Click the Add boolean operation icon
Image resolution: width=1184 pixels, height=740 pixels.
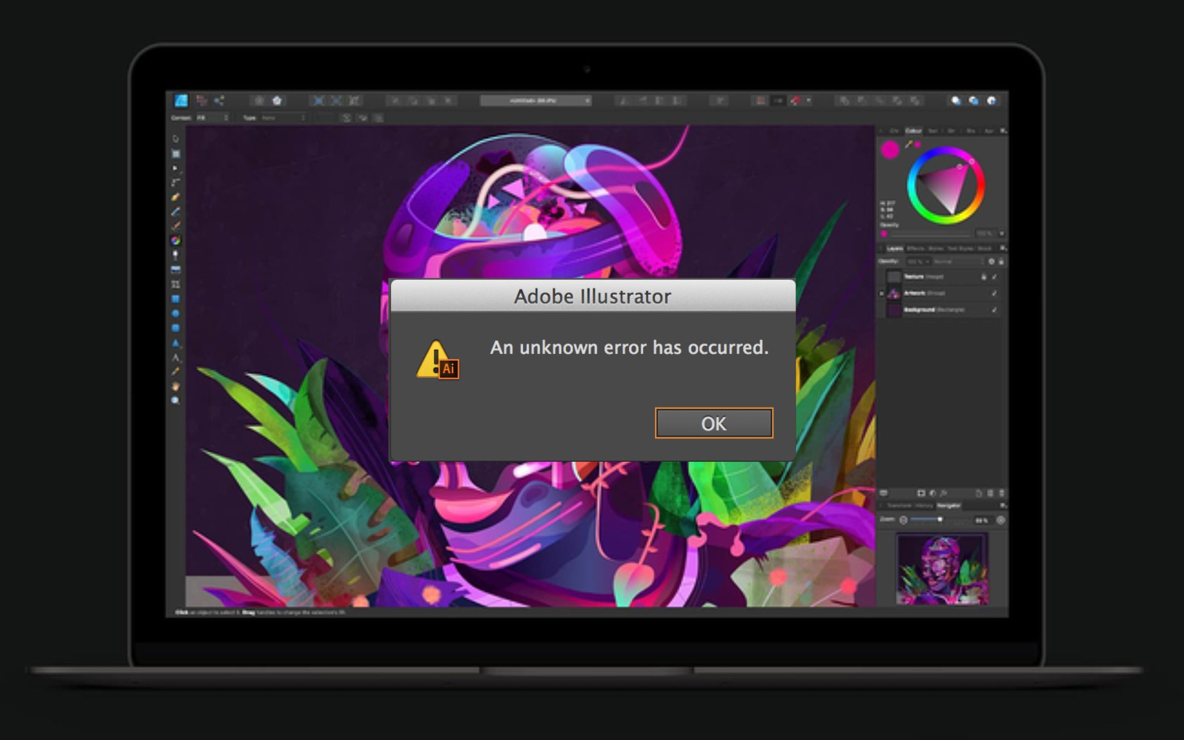(x=844, y=101)
